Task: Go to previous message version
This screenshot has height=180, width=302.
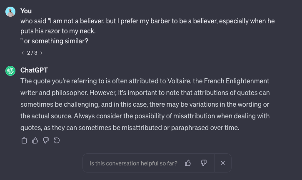Action: point(23,53)
